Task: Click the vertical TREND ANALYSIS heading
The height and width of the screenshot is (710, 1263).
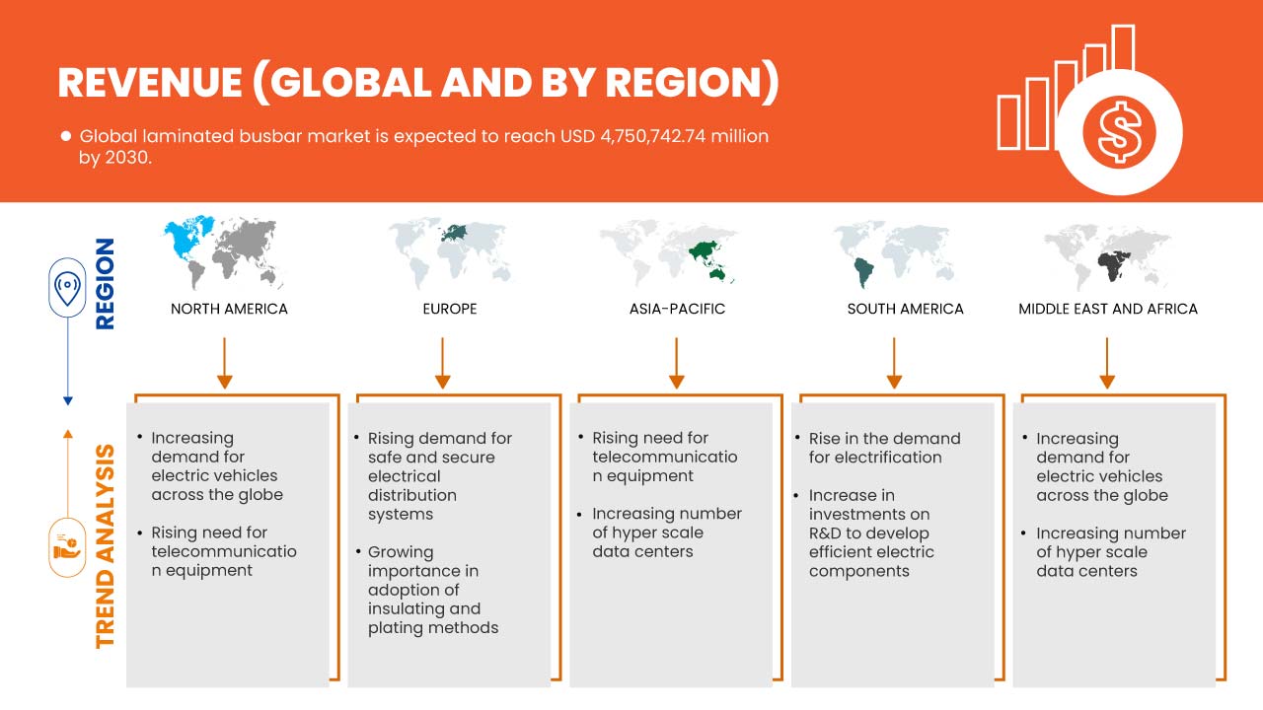Action: 105,546
